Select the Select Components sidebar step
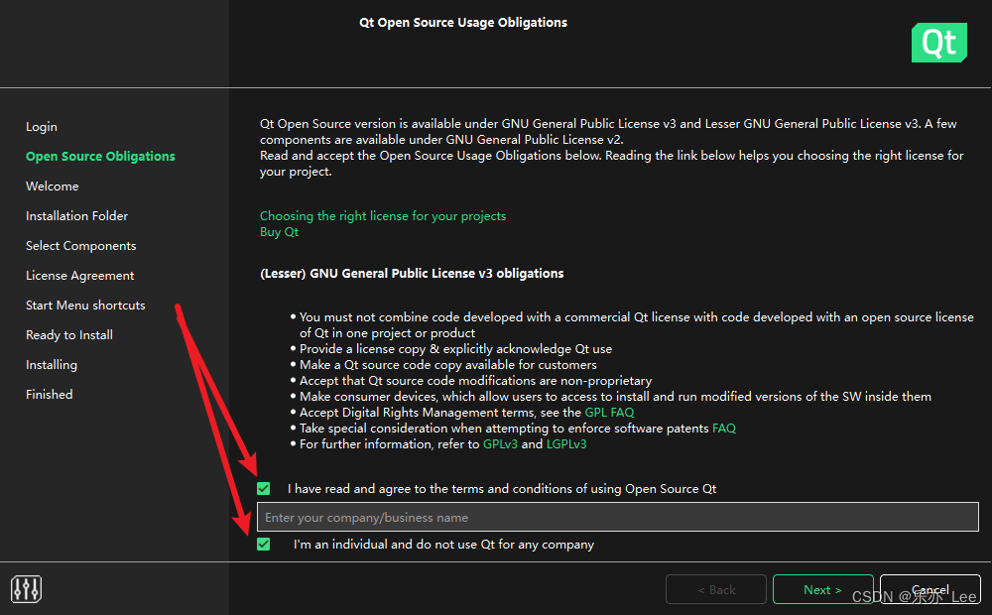Viewport: 992px width, 615px height. (x=81, y=245)
